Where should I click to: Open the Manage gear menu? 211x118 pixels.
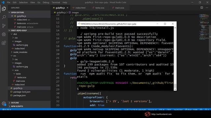tap(4, 104)
